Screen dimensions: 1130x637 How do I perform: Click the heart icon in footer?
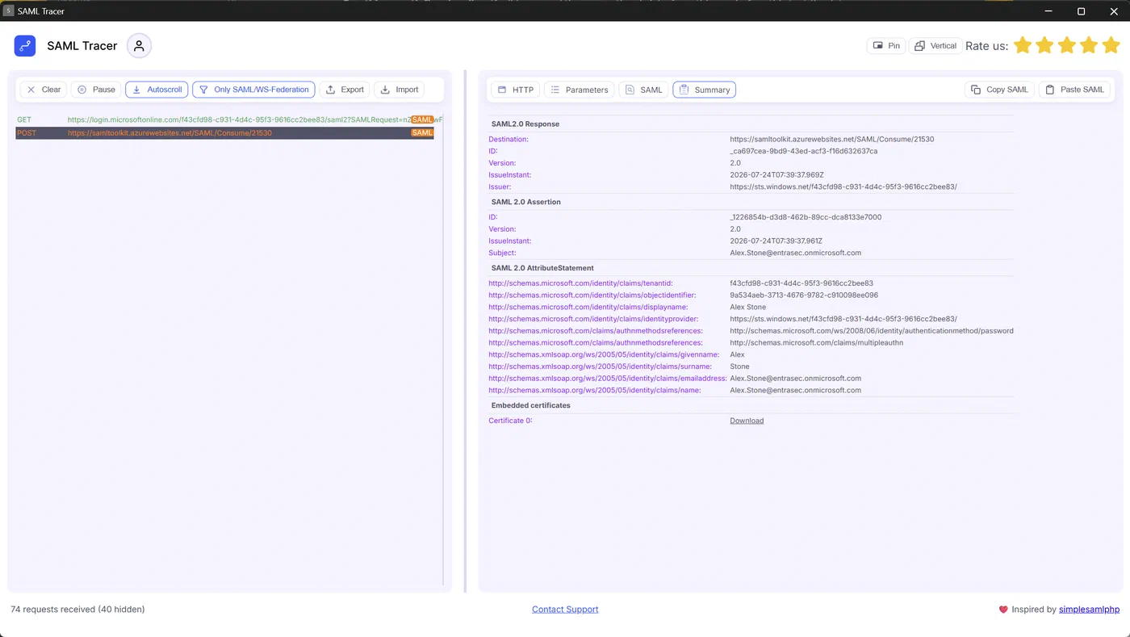coord(1003,610)
